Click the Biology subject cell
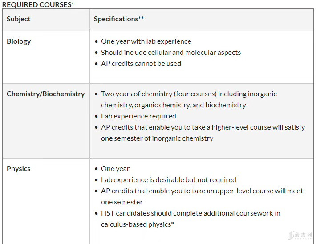 point(19,41)
